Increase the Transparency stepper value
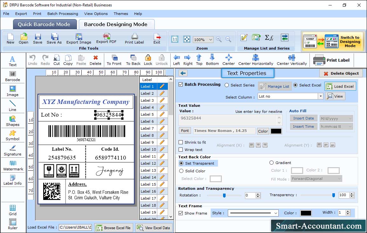 351,194
